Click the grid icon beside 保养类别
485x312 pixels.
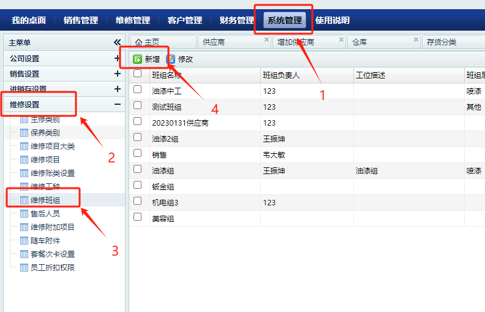pos(24,133)
